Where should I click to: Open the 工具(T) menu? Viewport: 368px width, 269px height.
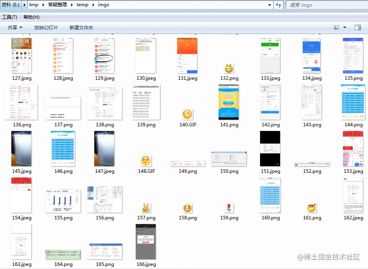(9, 17)
